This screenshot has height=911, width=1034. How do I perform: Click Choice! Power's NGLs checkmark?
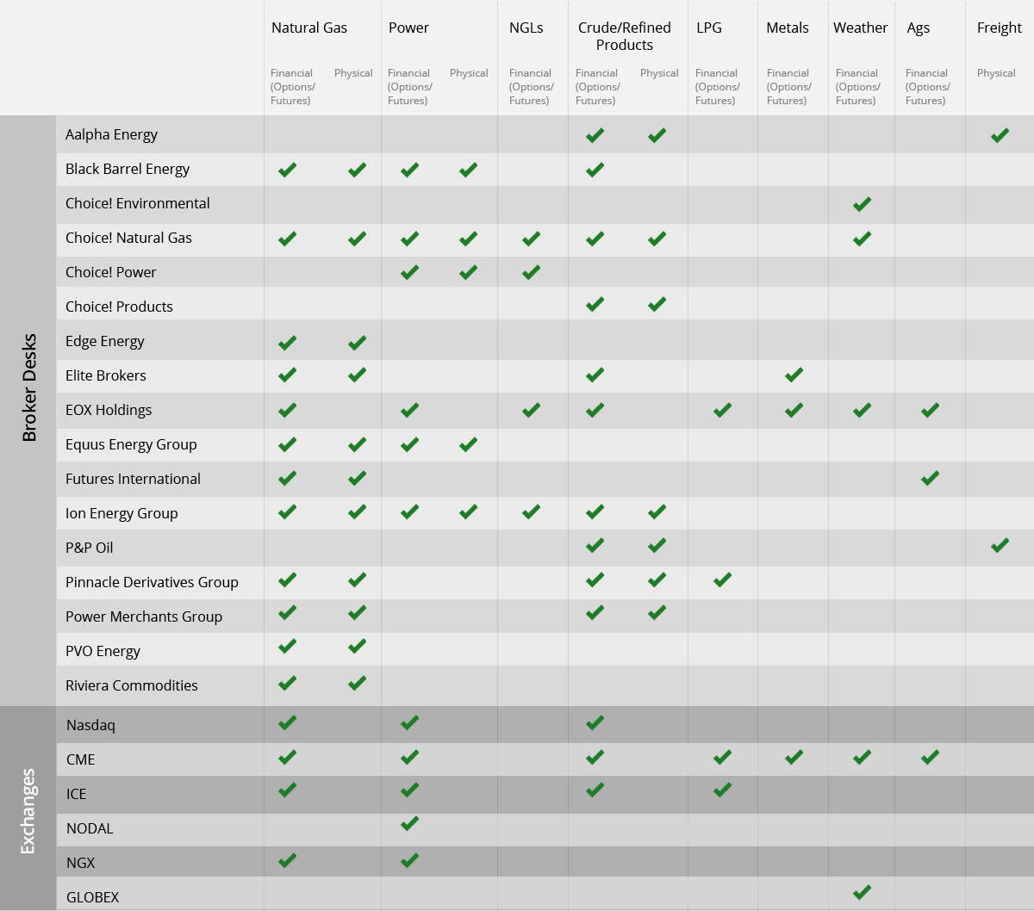pos(531,272)
